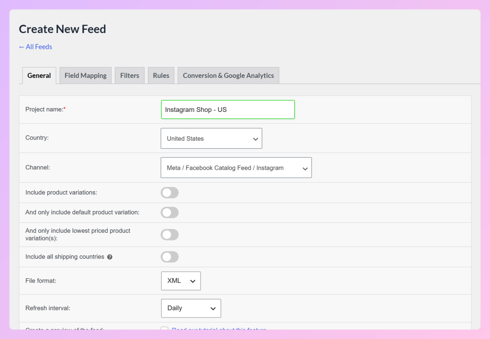Switch to the General tab
This screenshot has height=339, width=490.
[39, 76]
